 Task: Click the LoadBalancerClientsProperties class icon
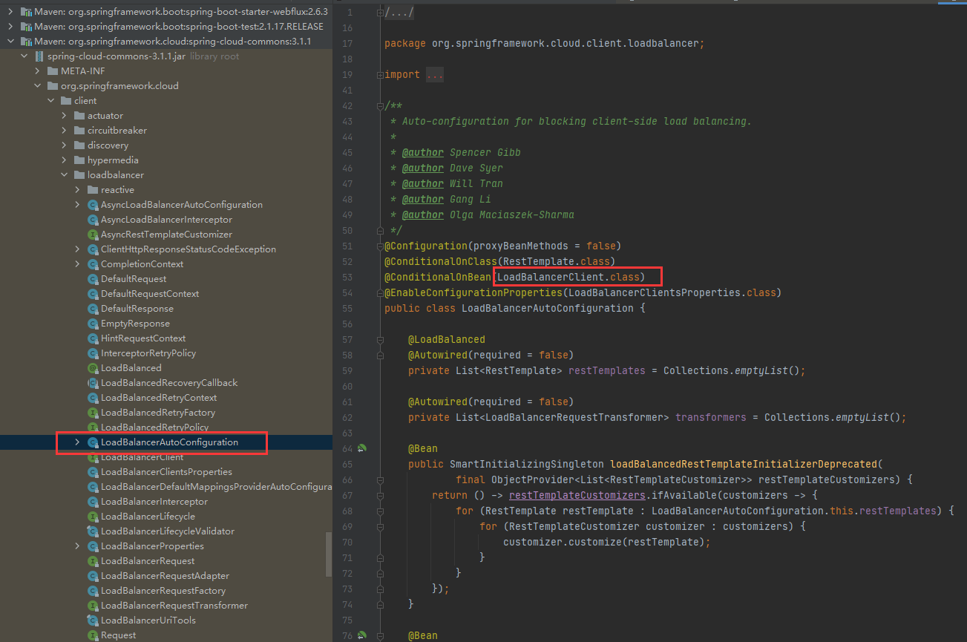[x=93, y=472]
